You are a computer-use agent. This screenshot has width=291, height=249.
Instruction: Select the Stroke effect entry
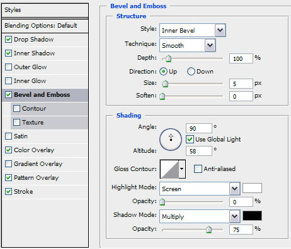(x=45, y=192)
